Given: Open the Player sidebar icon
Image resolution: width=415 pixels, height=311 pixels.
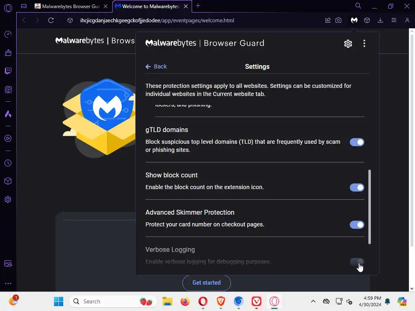Looking at the screenshot, I should [8, 138].
